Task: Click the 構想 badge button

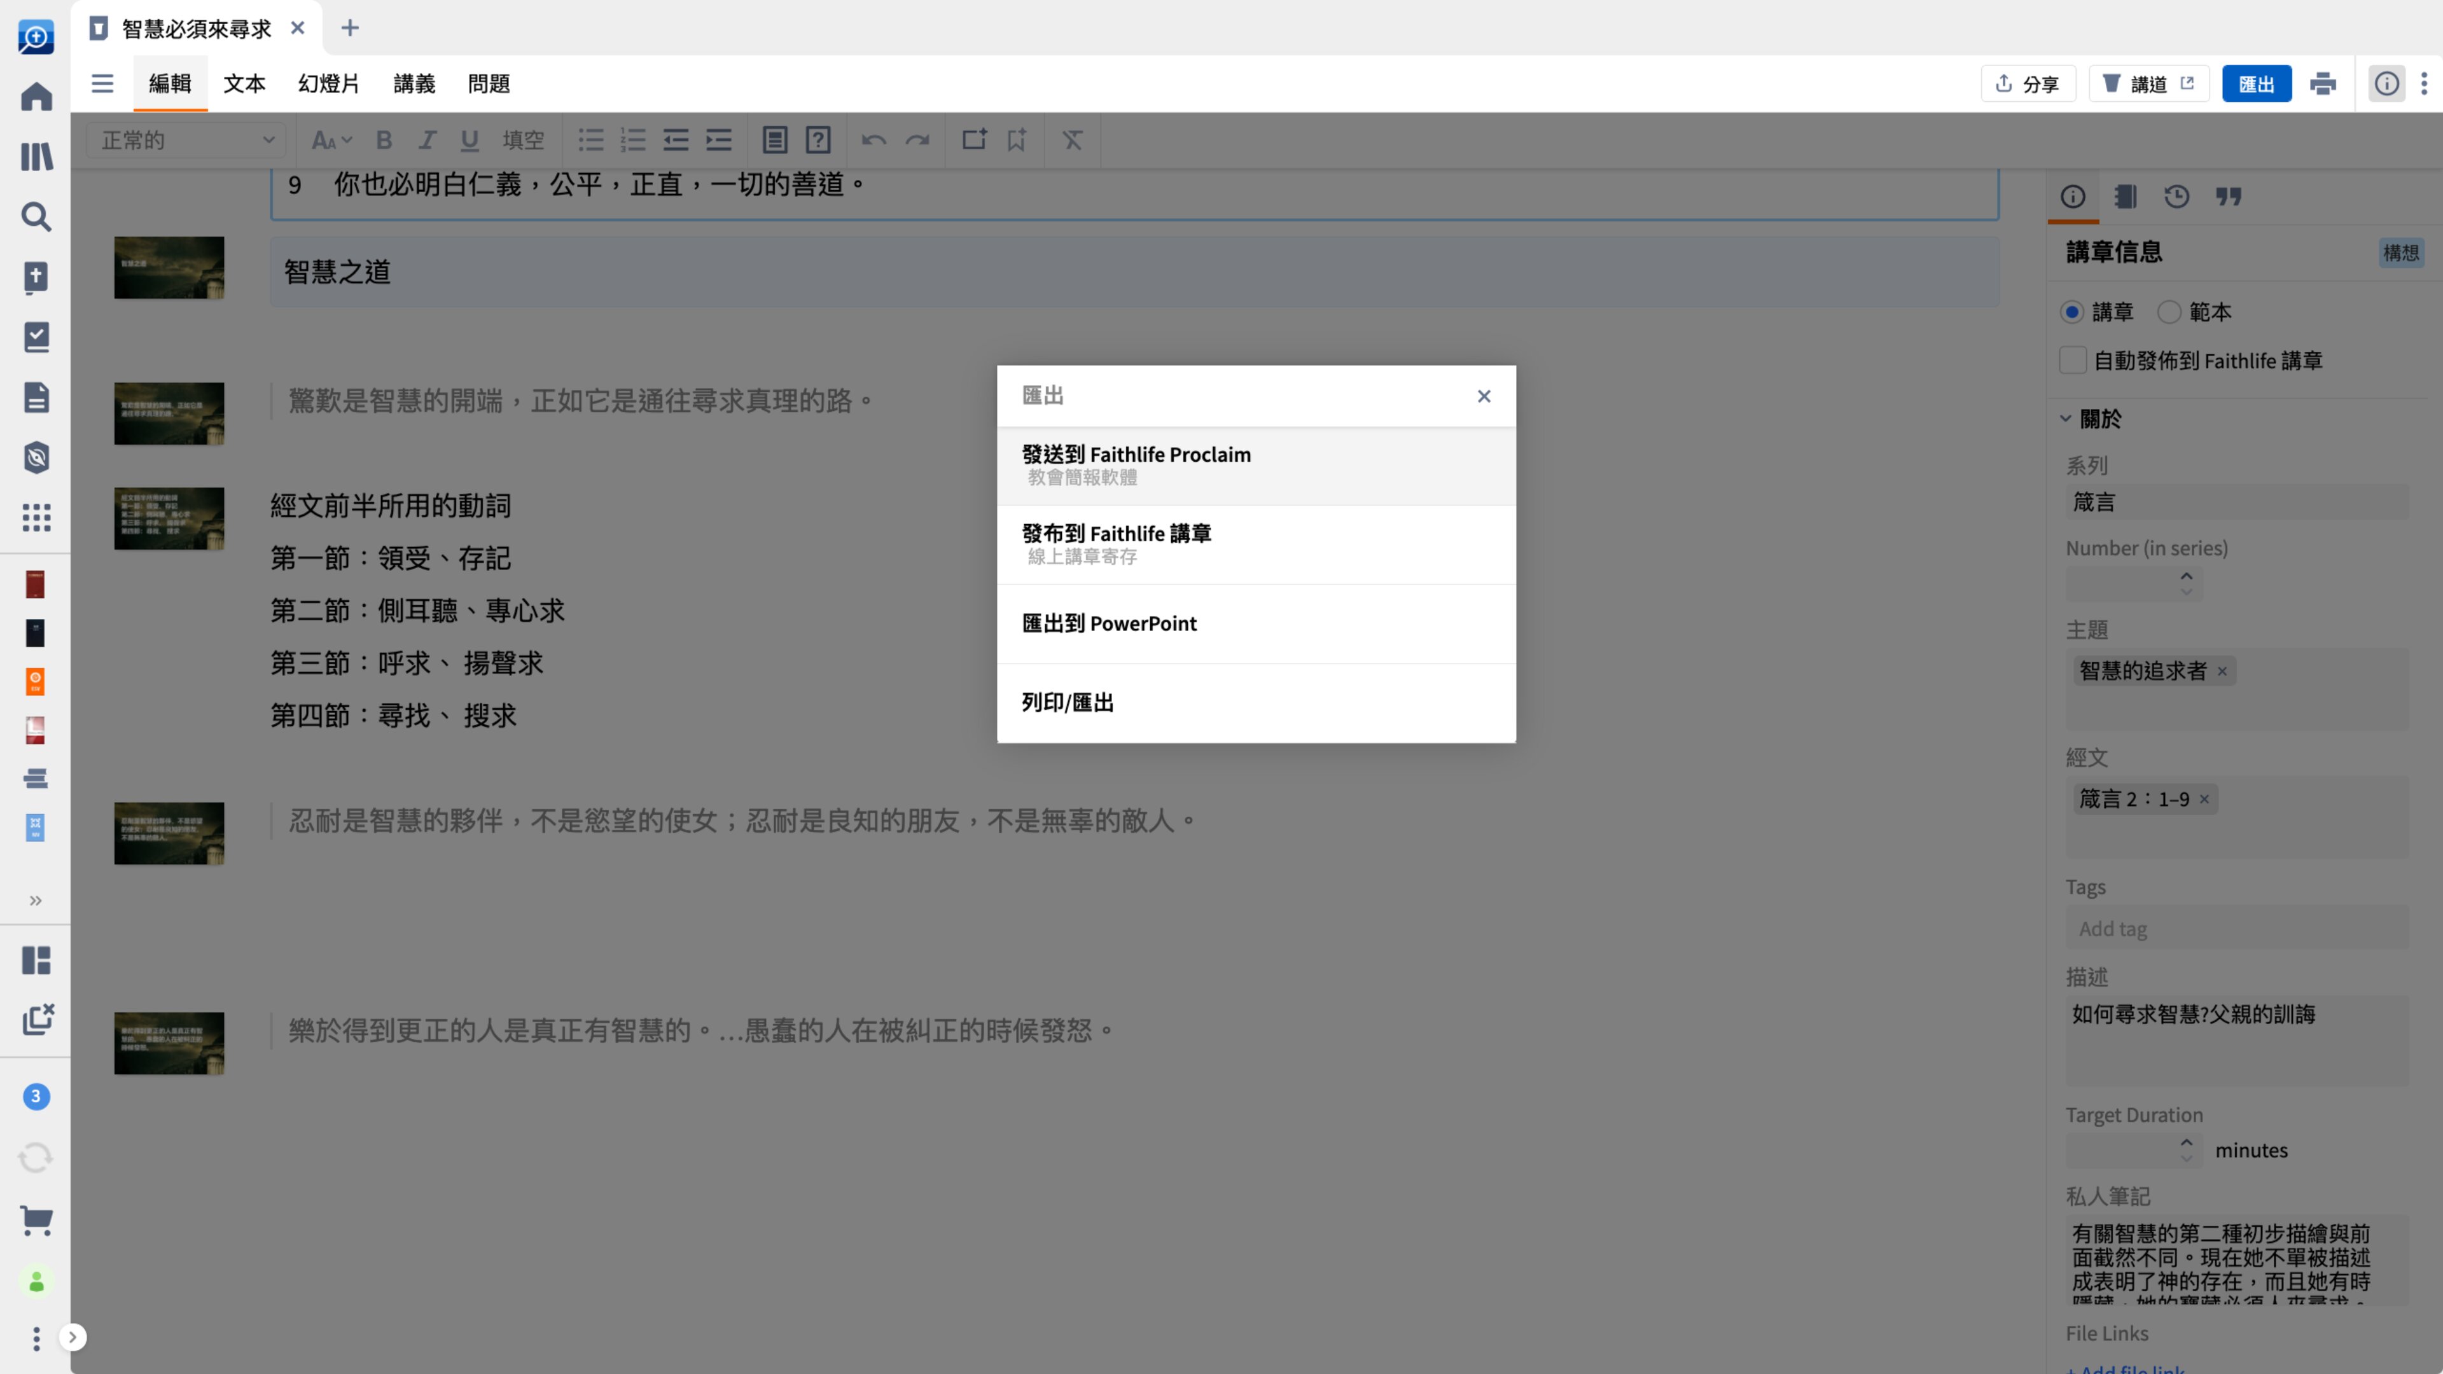Action: 2400,253
